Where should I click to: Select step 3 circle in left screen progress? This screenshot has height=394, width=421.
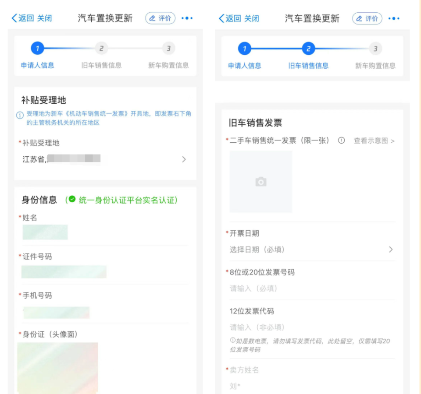coord(168,48)
